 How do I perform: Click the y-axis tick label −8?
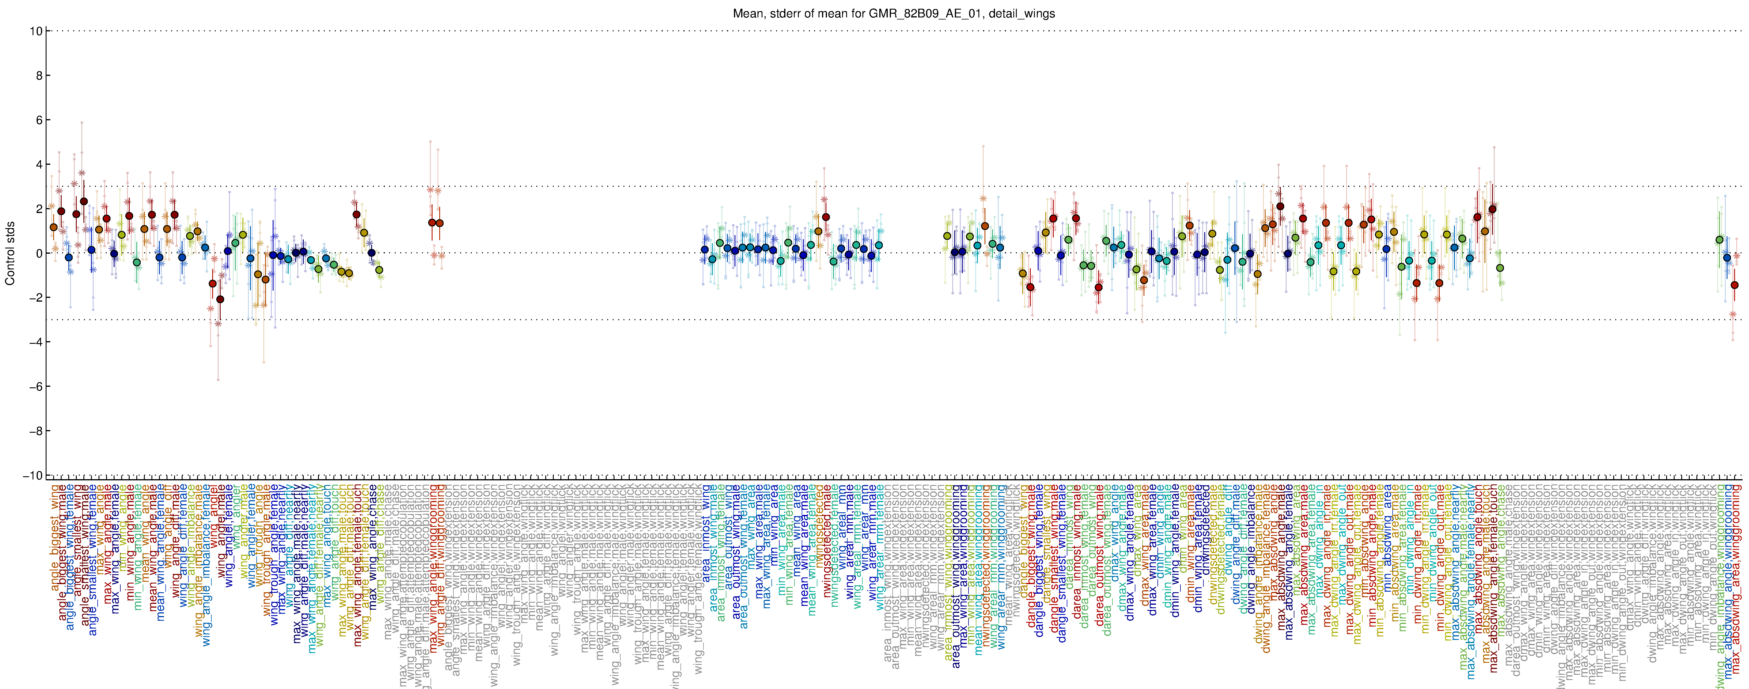tap(36, 431)
